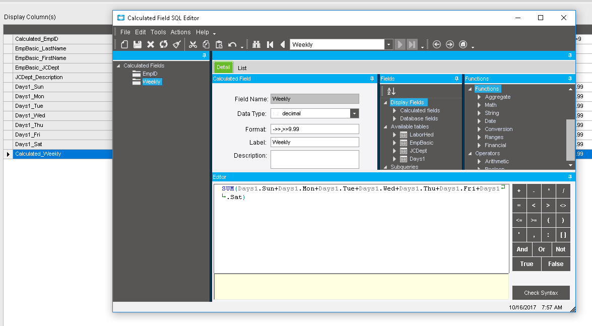Screen dimensions: 592x326
Task: Open the Help menu
Action: click(x=203, y=32)
